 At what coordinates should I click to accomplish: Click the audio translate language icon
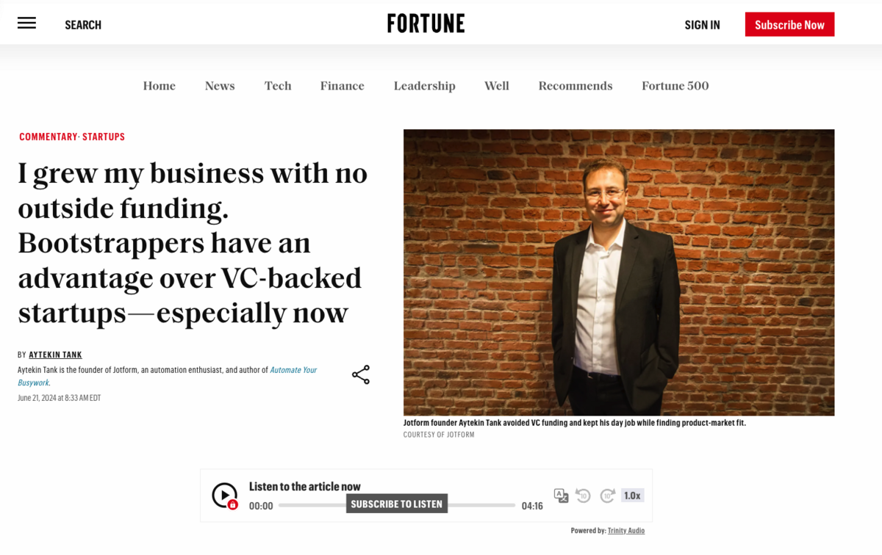(x=561, y=496)
